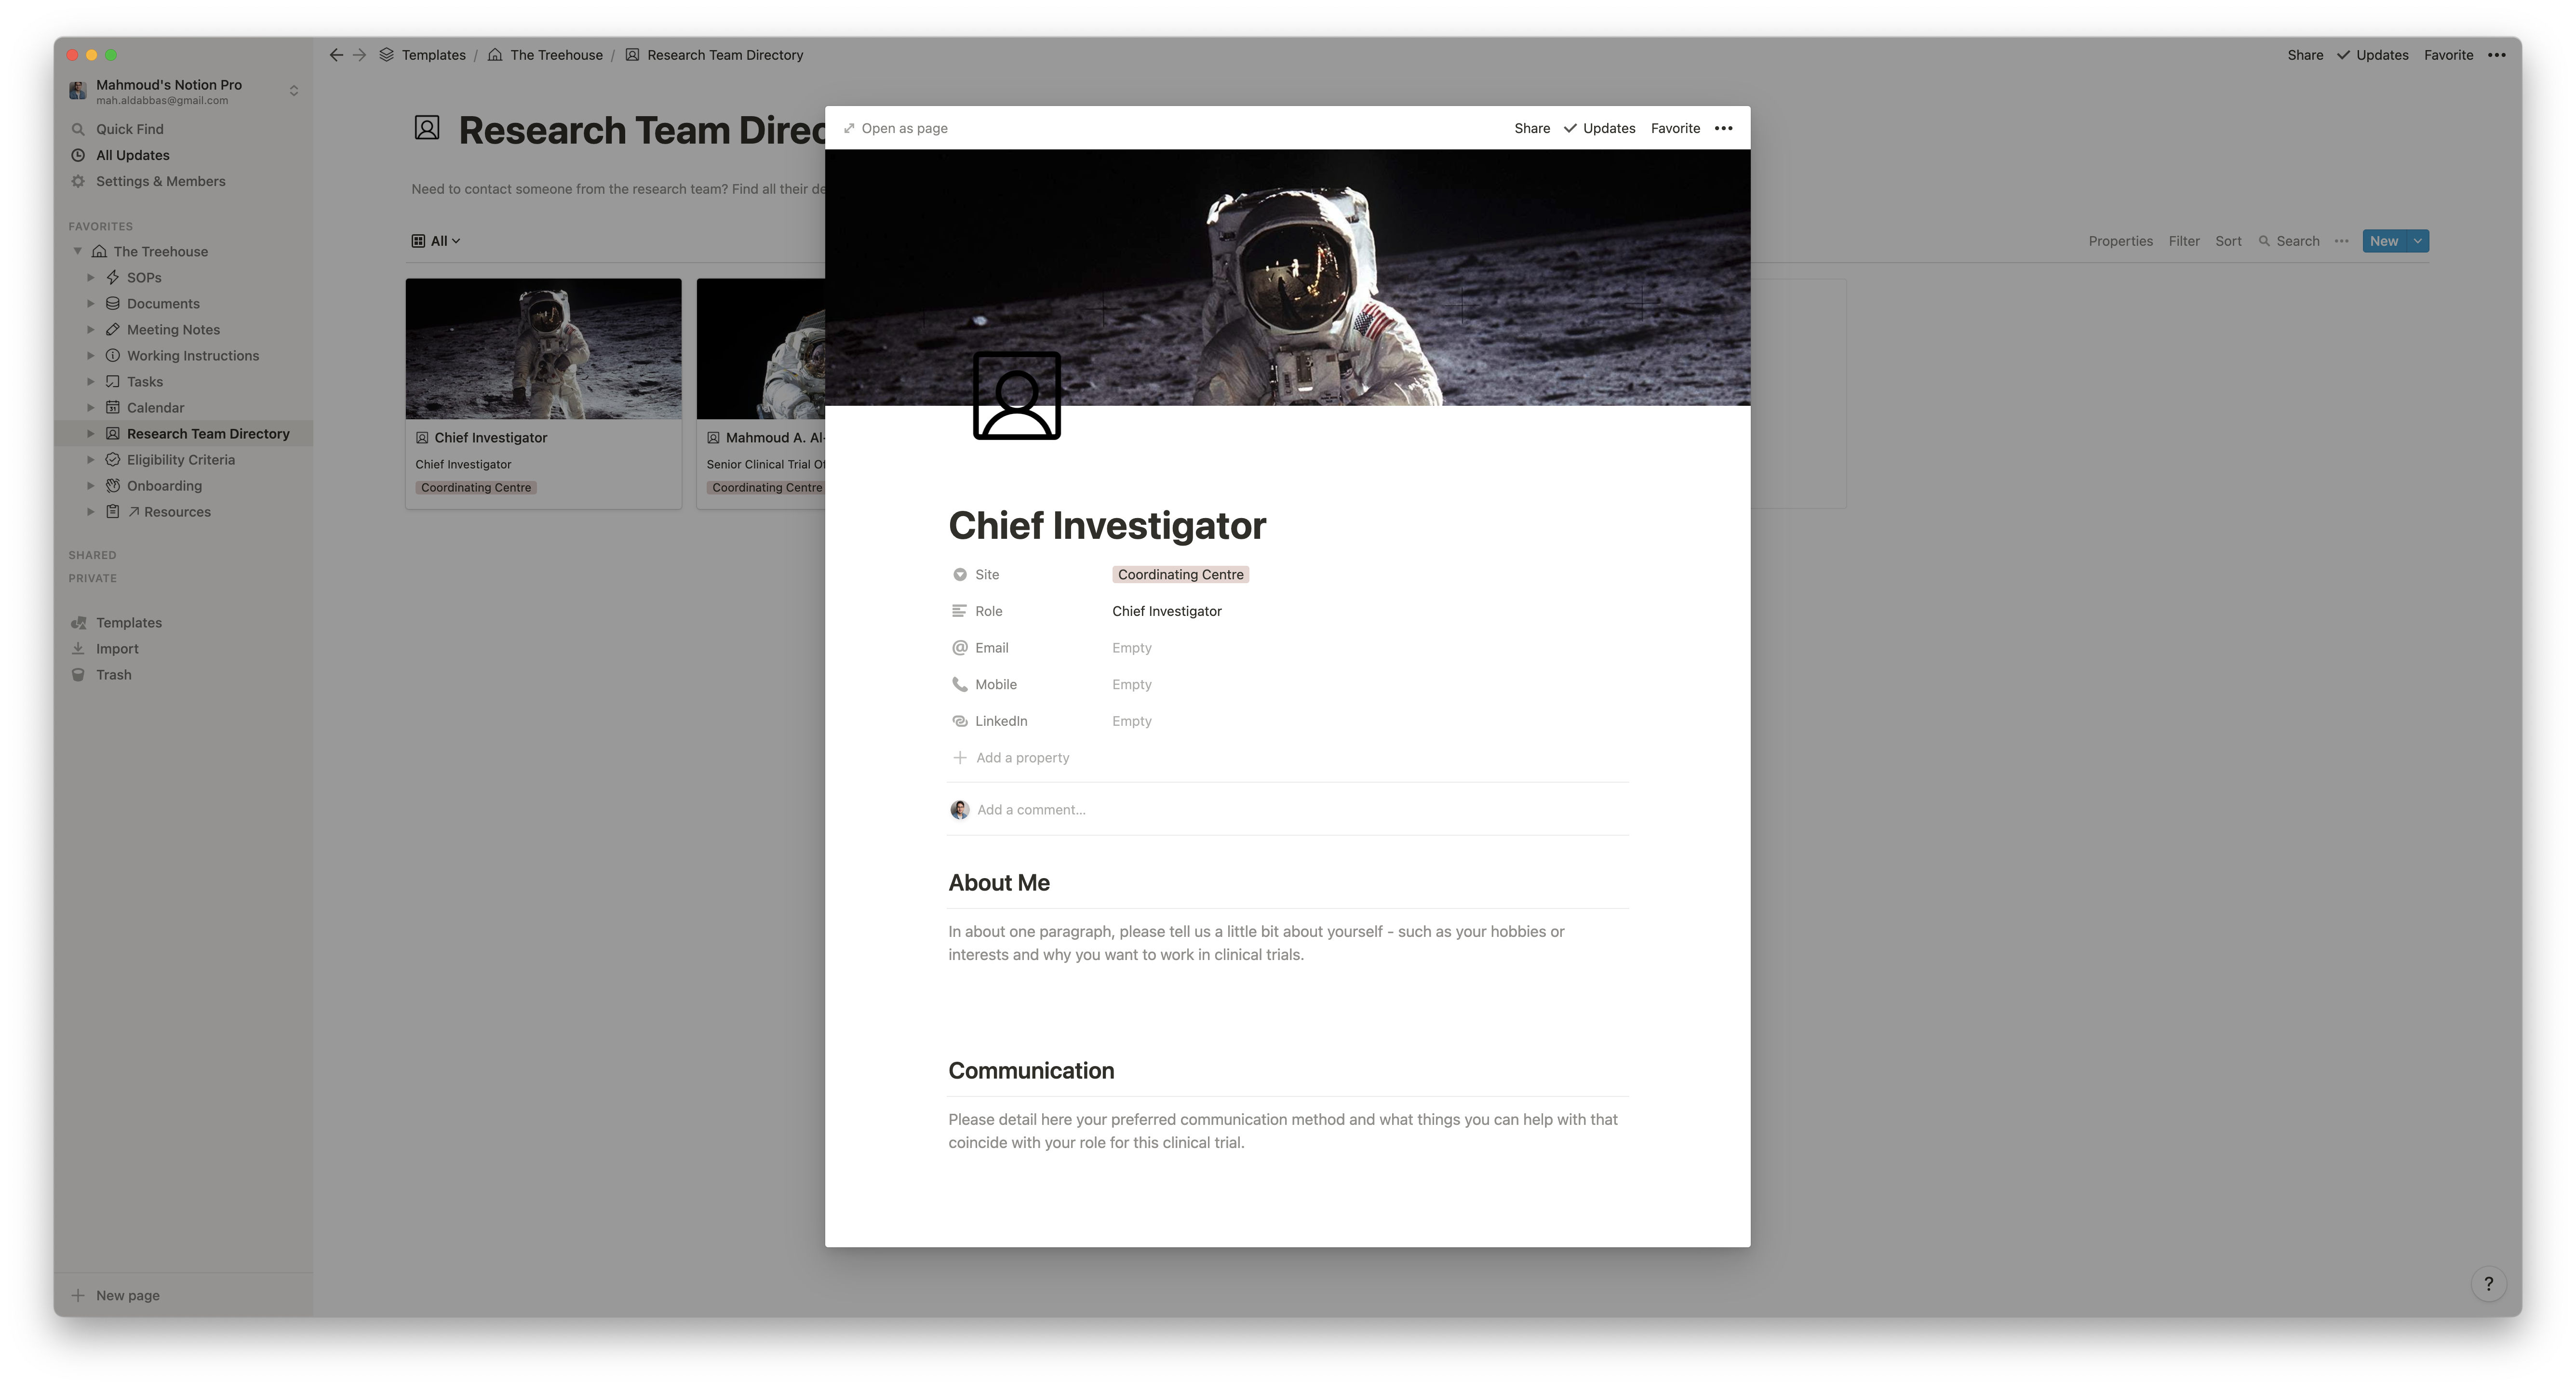
Task: Click Add a property
Action: [1021, 758]
